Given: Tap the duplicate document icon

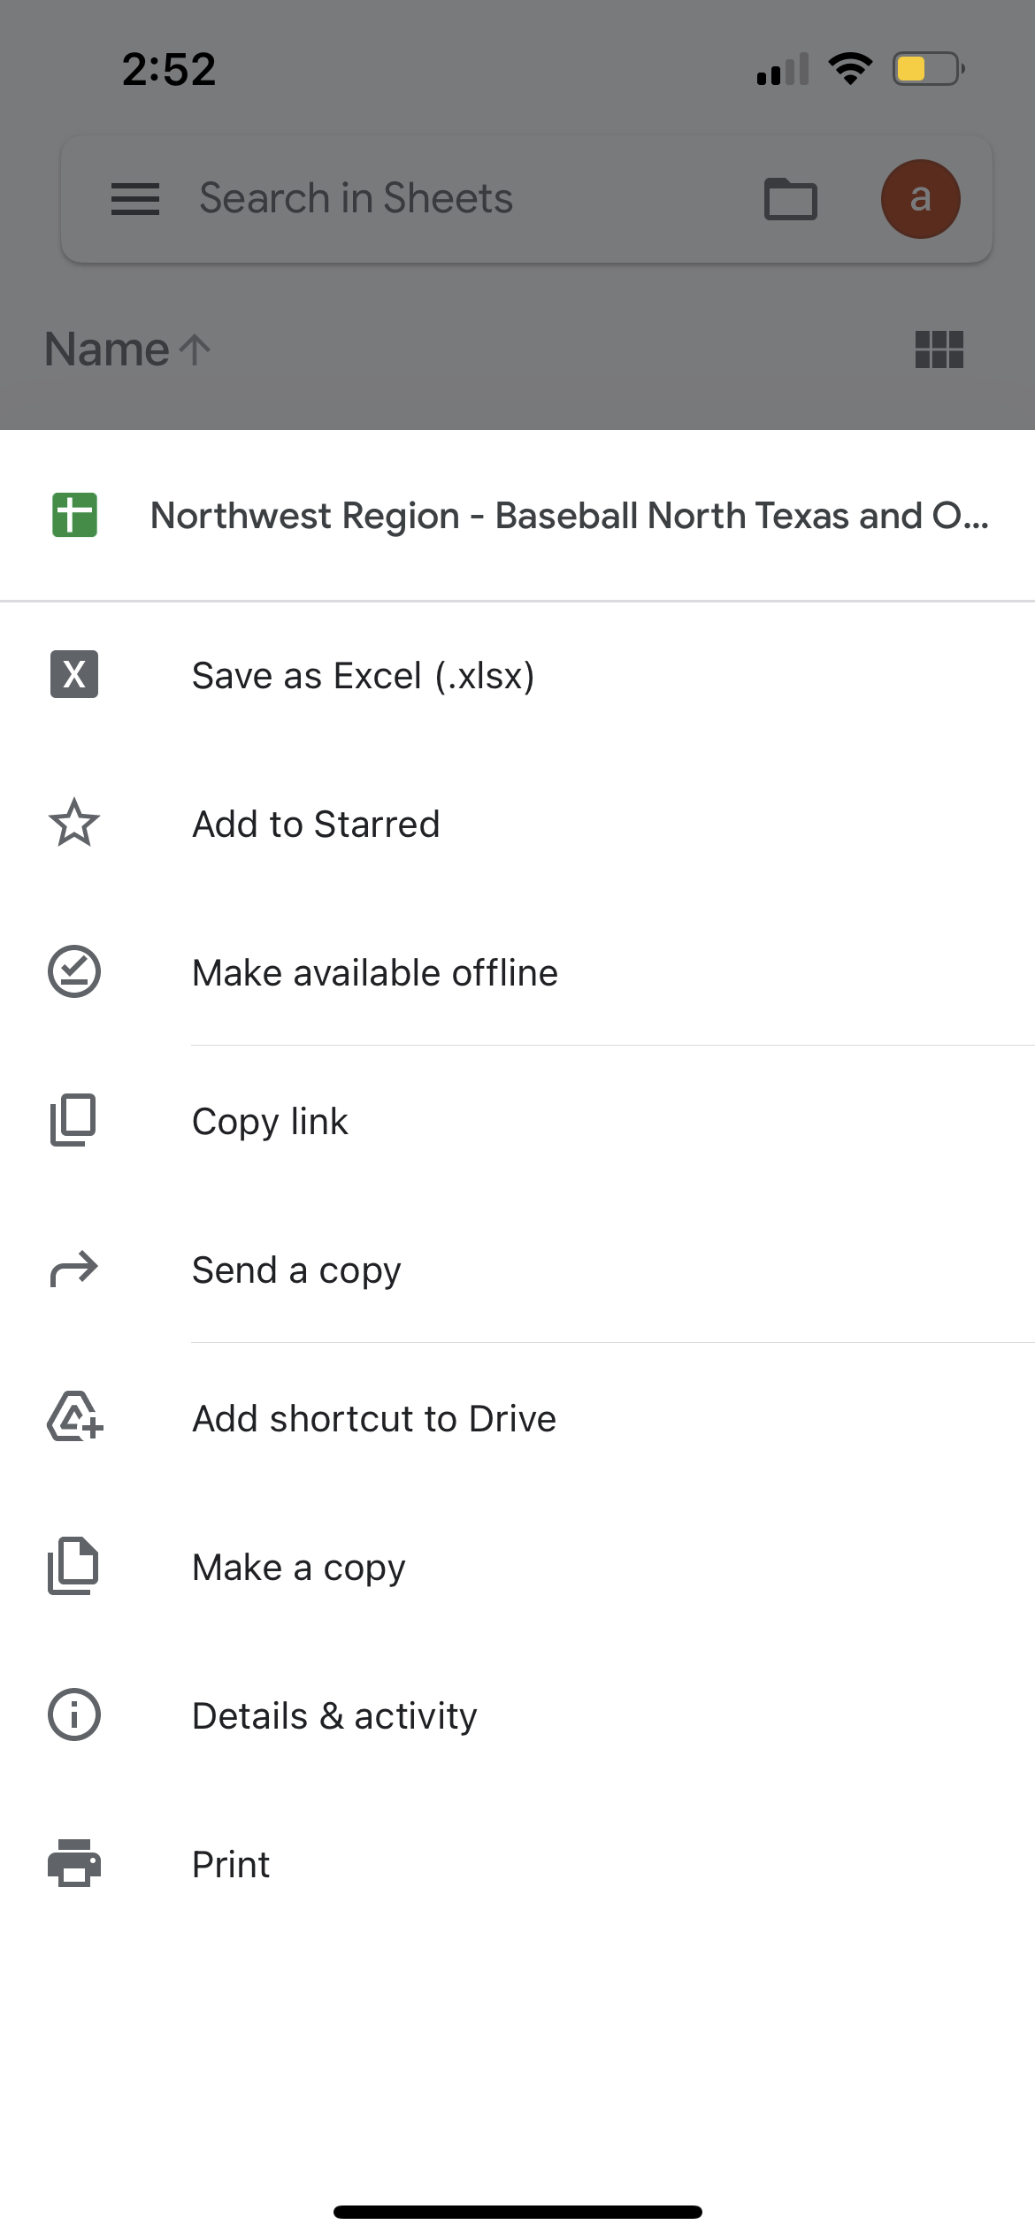Looking at the screenshot, I should point(73,1567).
